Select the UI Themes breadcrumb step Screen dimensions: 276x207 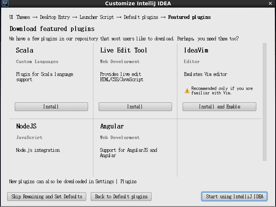(20, 17)
